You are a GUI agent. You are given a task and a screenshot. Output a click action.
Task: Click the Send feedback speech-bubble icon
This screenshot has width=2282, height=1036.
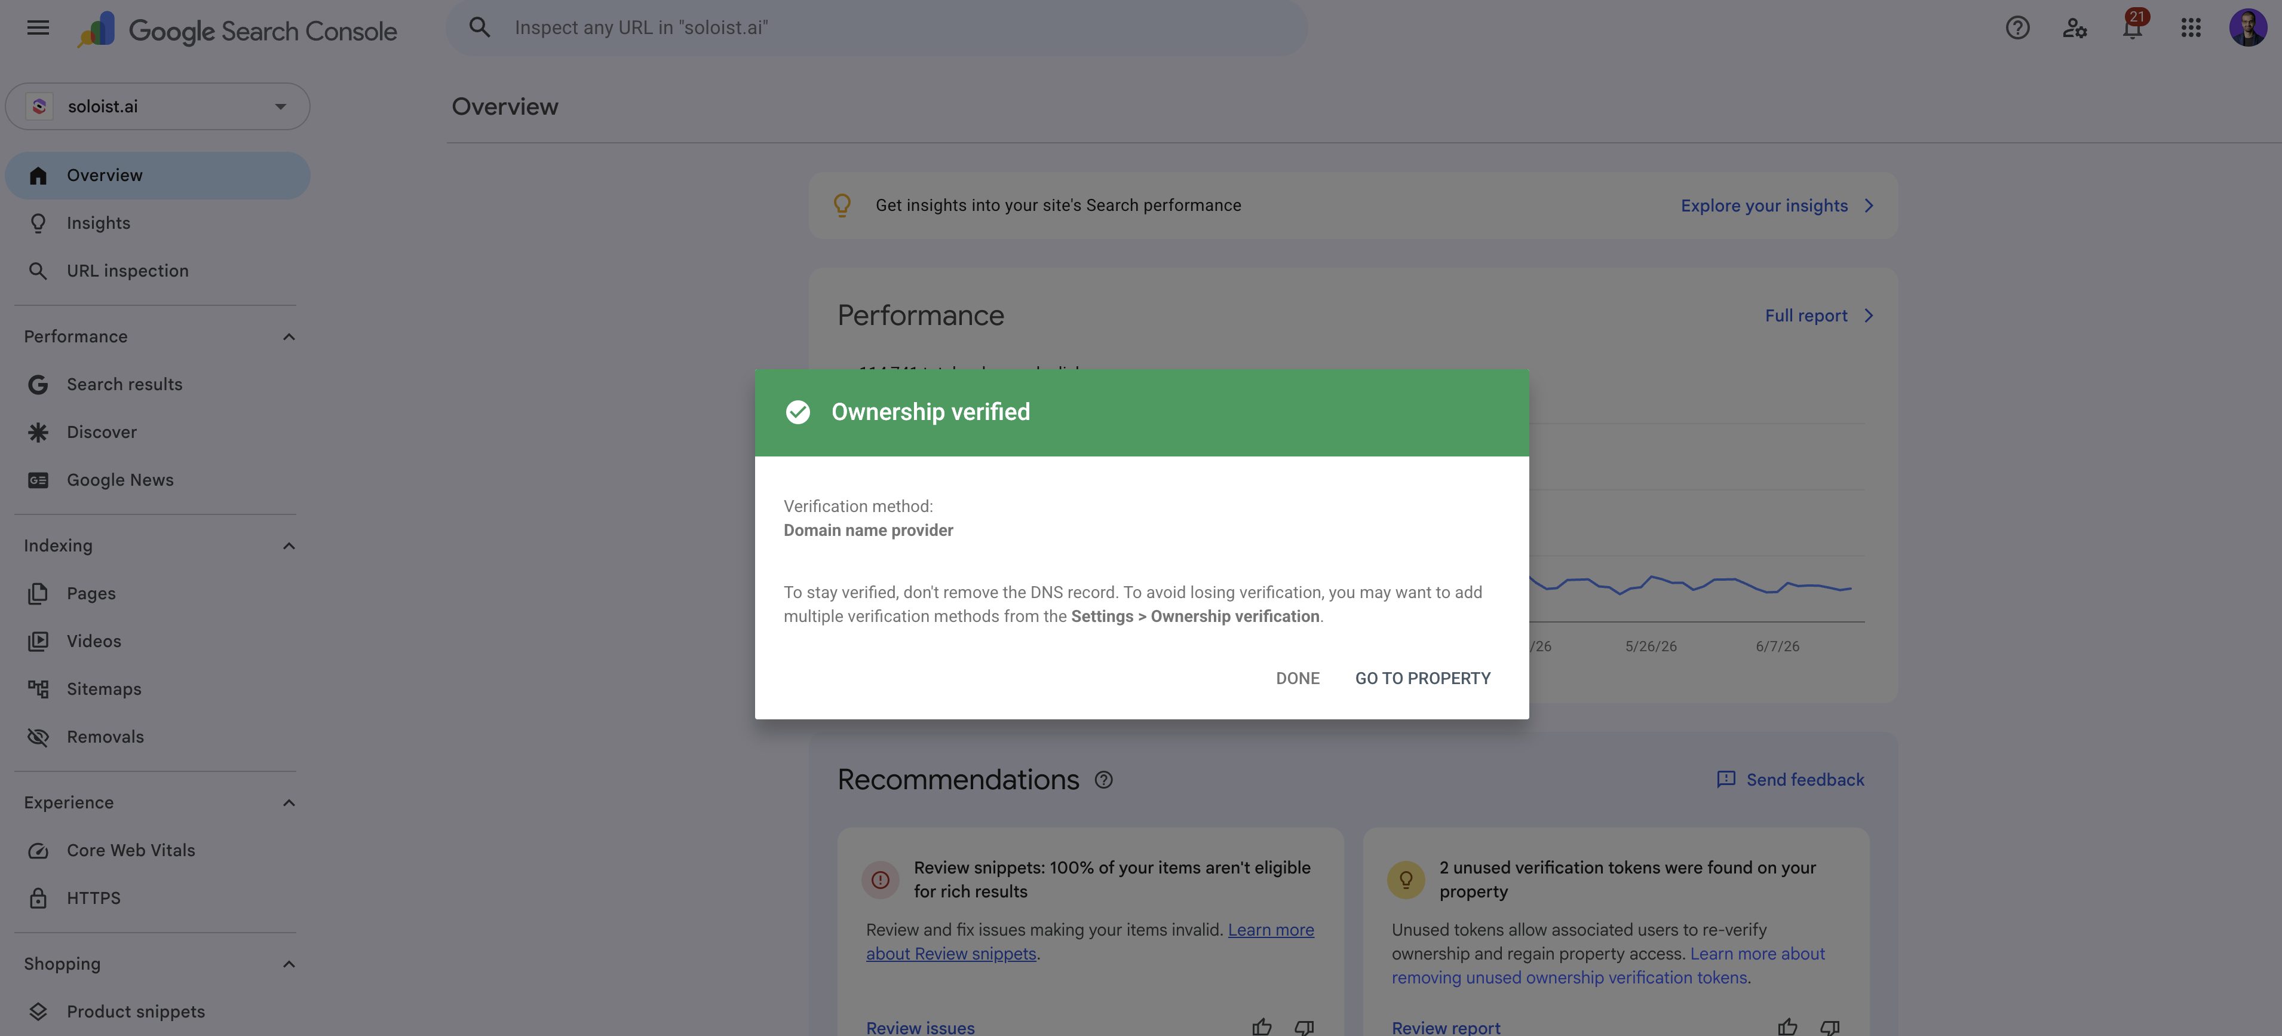(1726, 780)
